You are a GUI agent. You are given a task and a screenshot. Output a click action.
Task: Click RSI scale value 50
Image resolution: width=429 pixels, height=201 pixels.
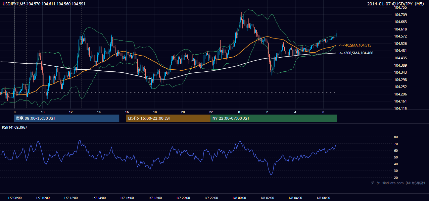[x=396, y=157]
